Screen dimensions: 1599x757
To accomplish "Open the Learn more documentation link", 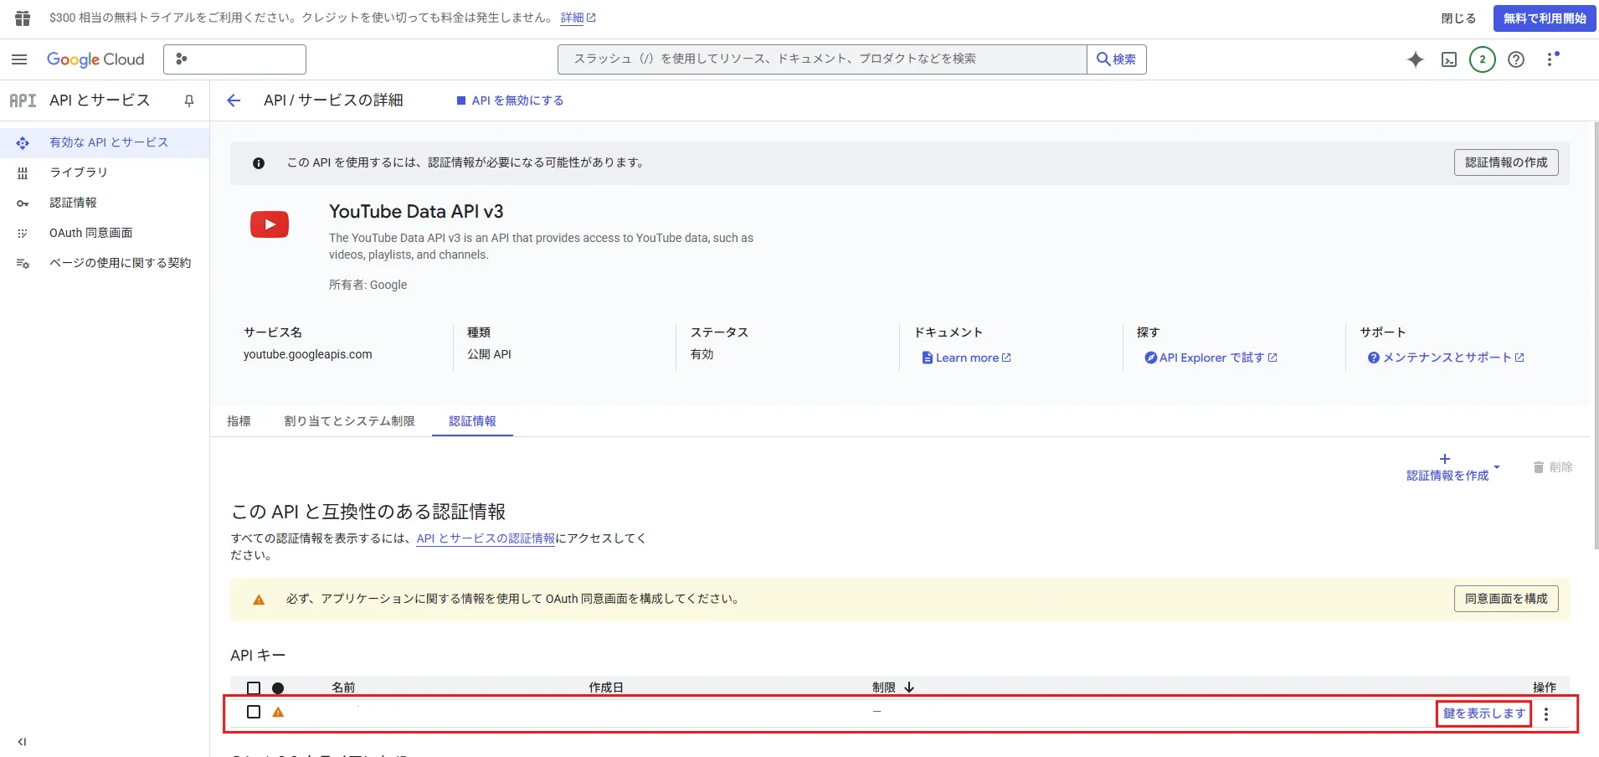I will tap(967, 358).
